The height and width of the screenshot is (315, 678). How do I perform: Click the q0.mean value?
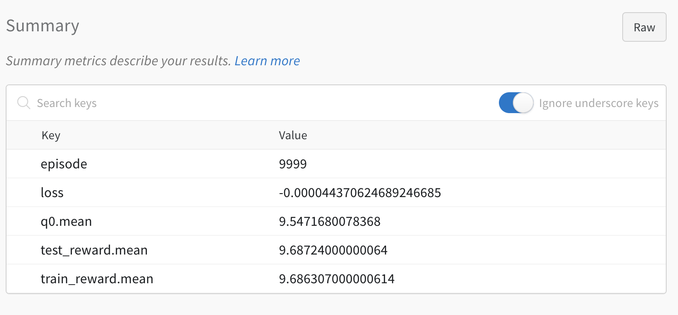tap(329, 221)
